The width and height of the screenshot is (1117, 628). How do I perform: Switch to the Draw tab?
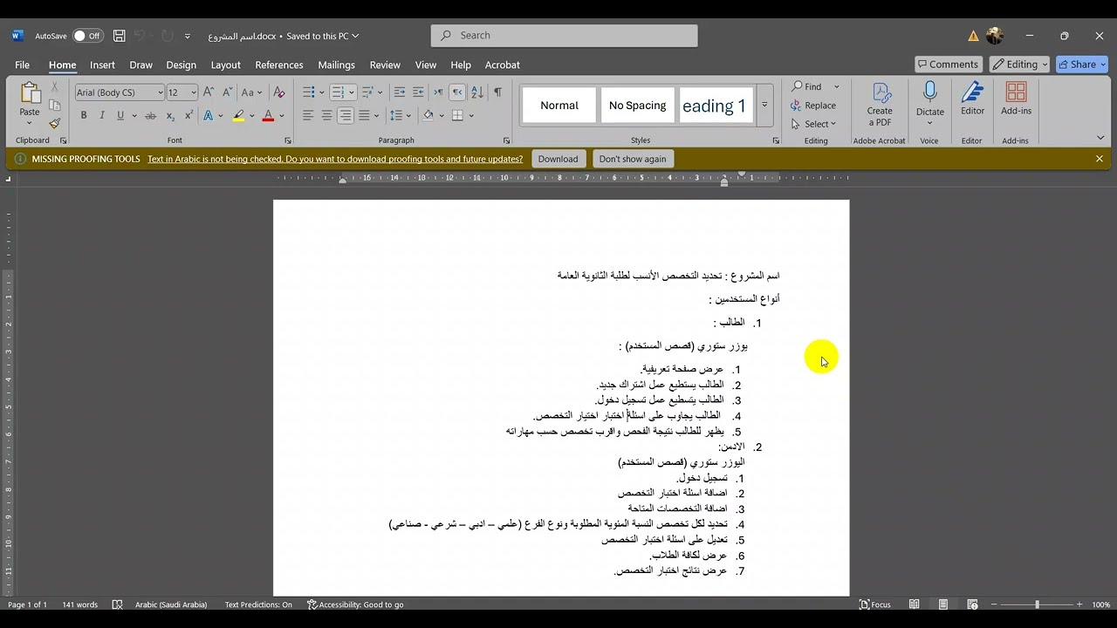coord(140,65)
